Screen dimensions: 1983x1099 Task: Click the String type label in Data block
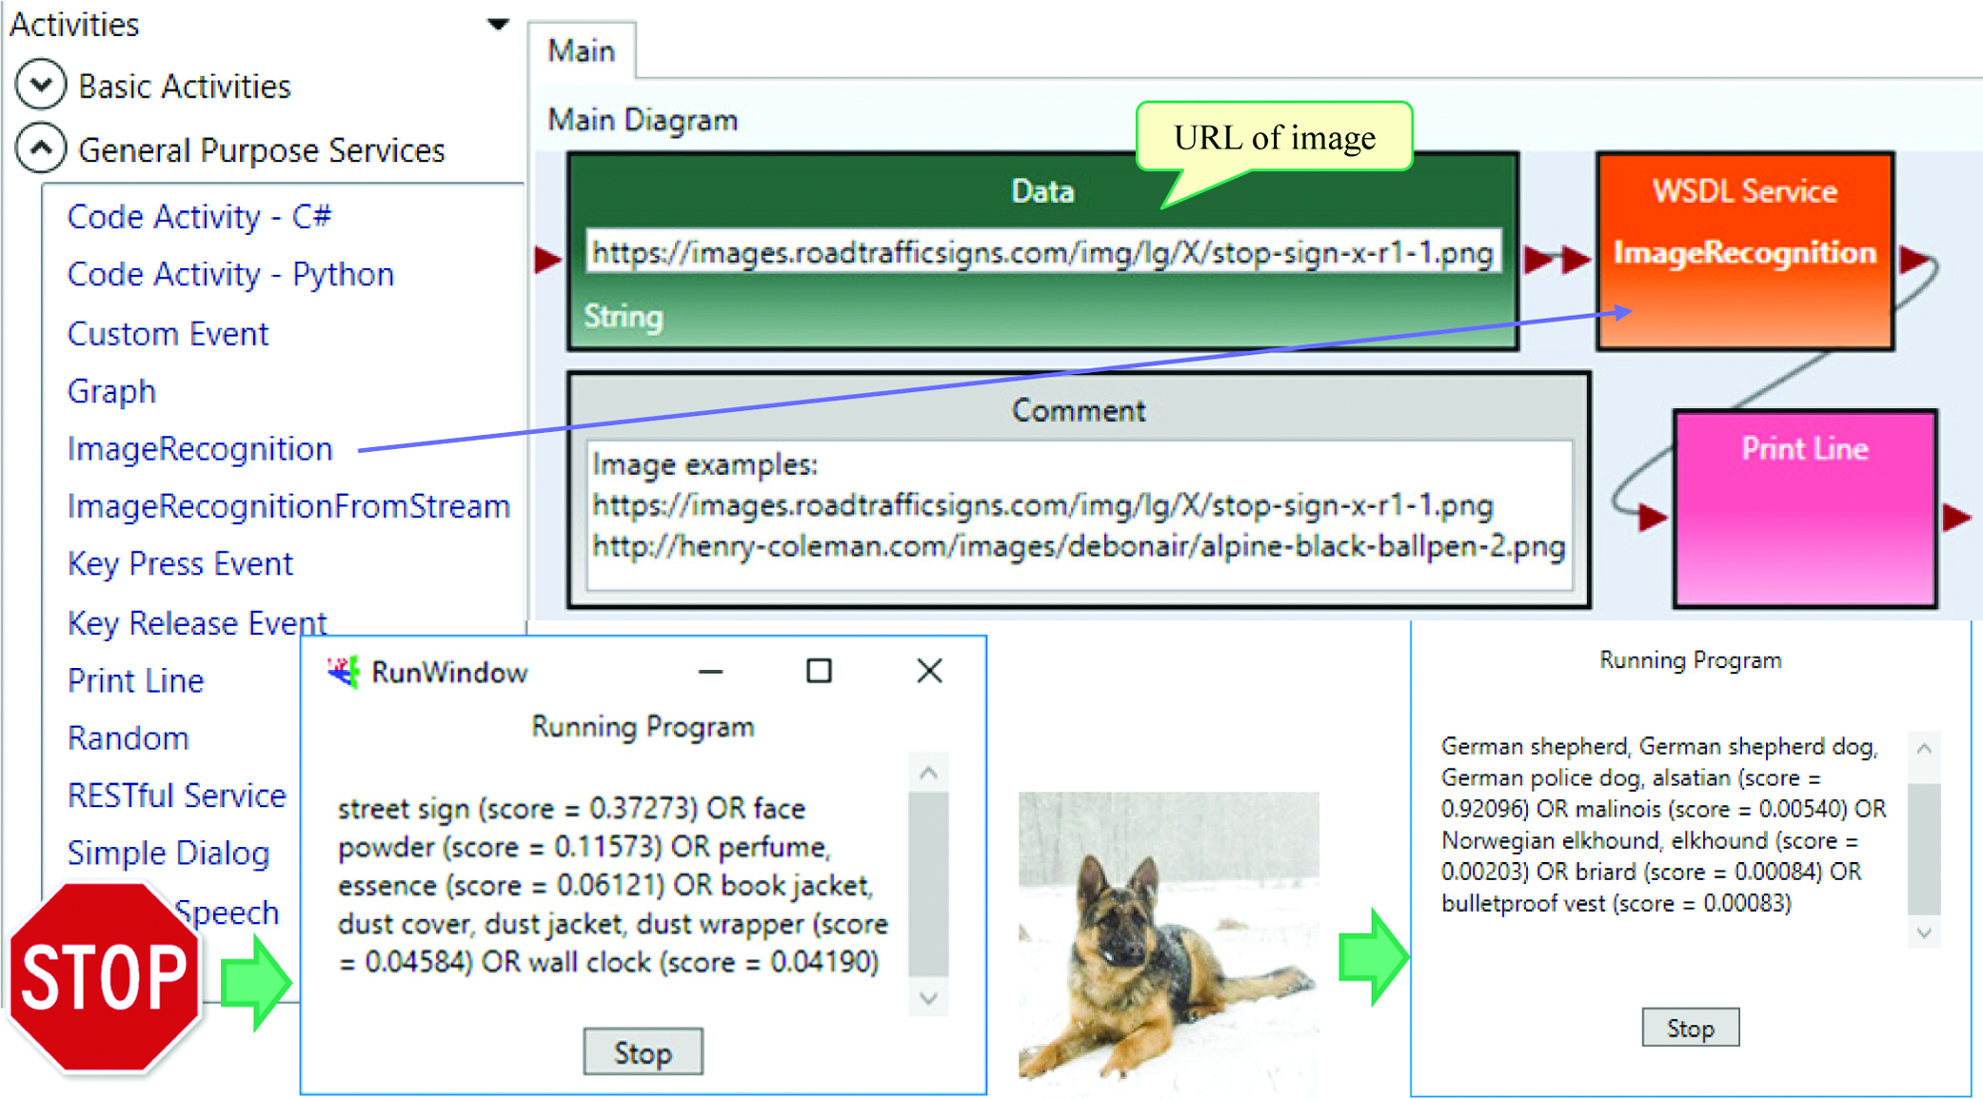(x=624, y=316)
